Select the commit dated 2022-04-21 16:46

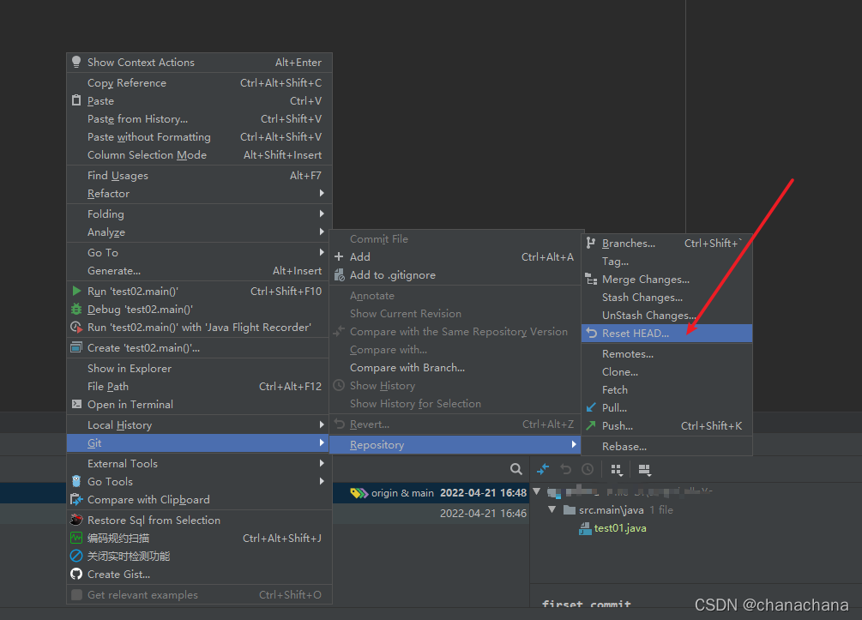483,514
